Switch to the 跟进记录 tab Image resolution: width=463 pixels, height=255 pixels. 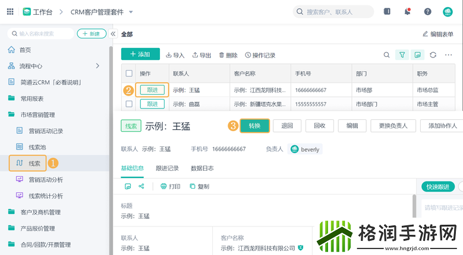tap(167, 168)
